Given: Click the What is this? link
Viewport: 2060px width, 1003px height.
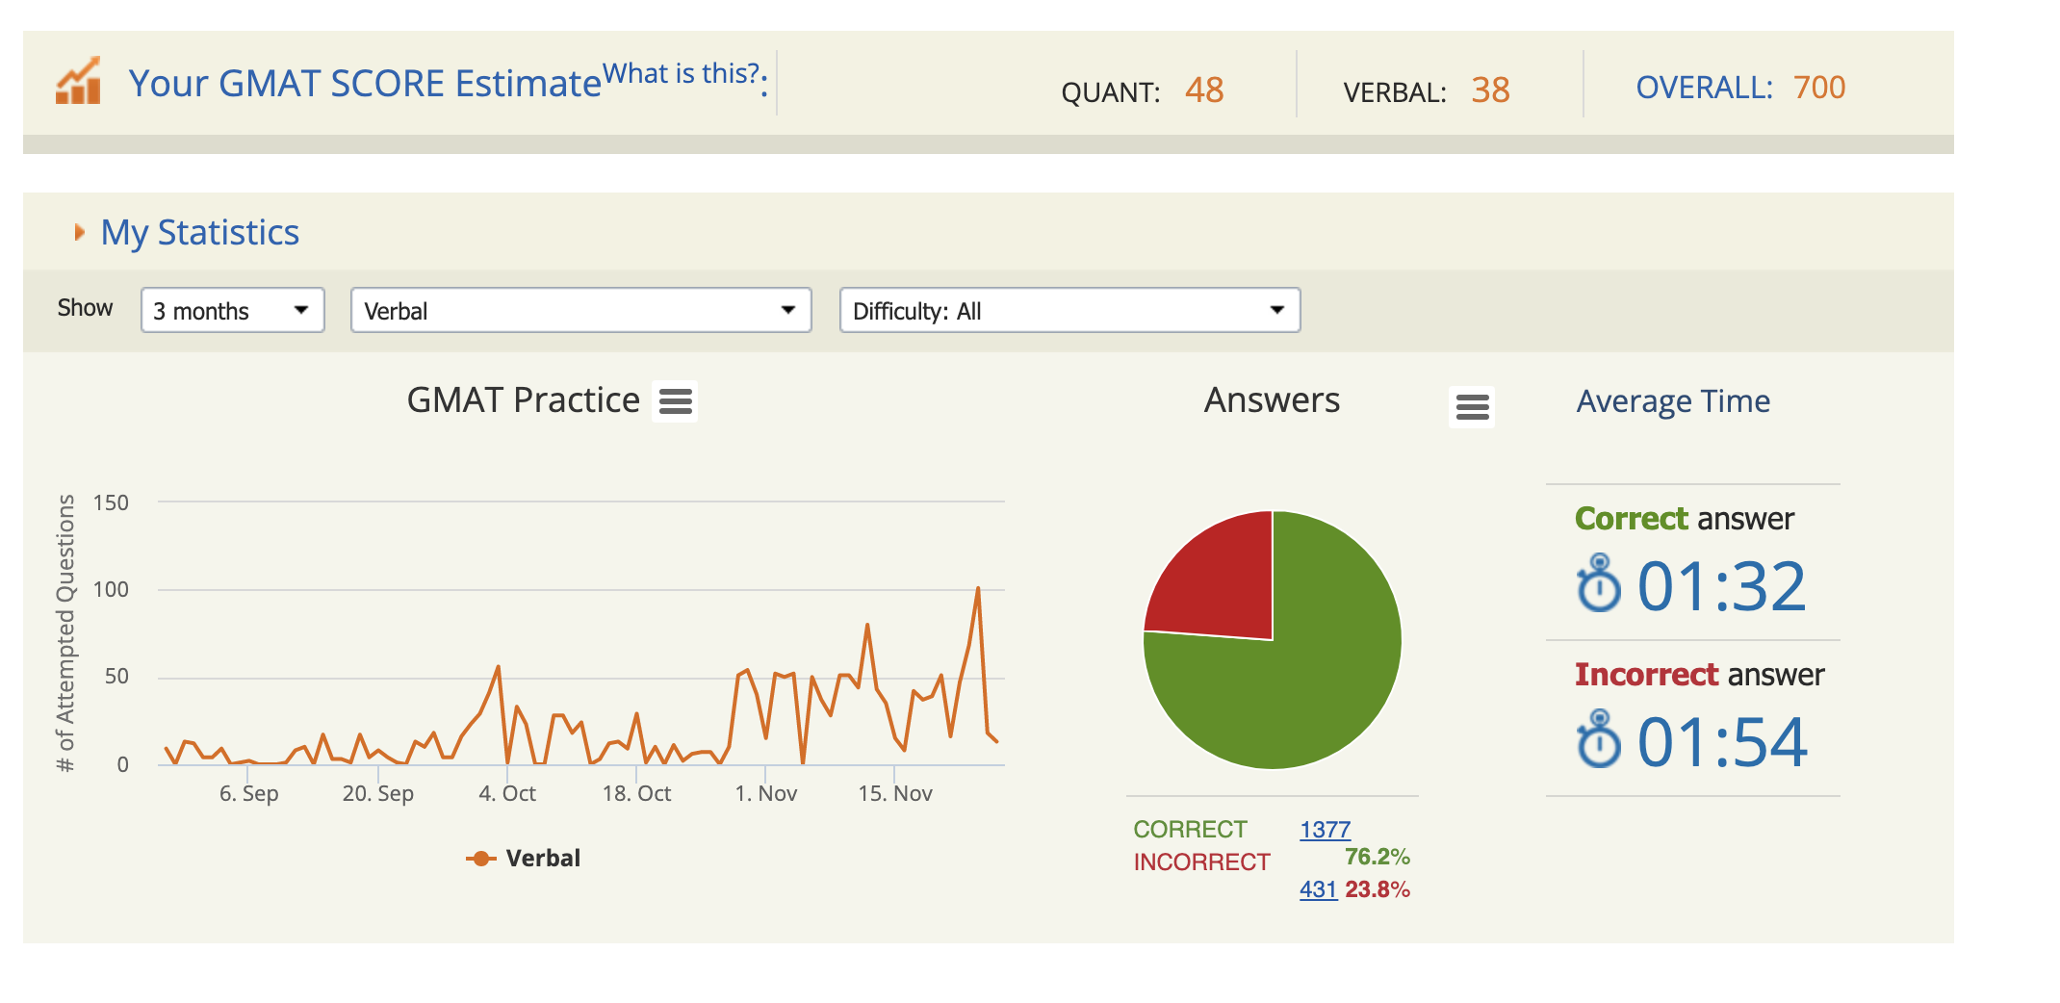Looking at the screenshot, I should [681, 74].
